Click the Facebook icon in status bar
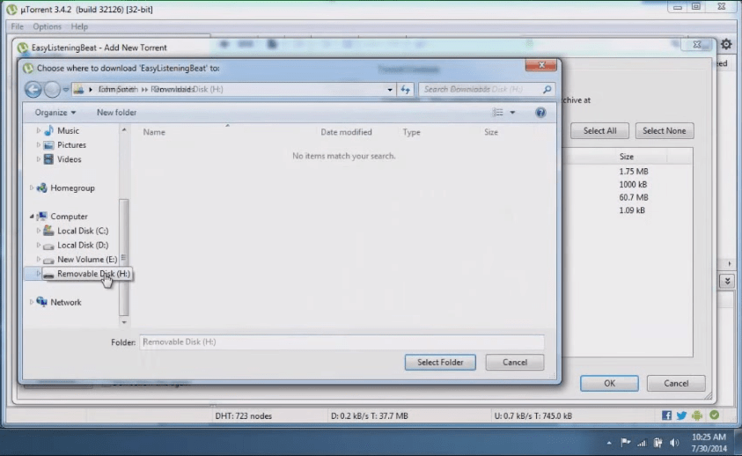Screen dimensions: 742x456 [x=667, y=416]
